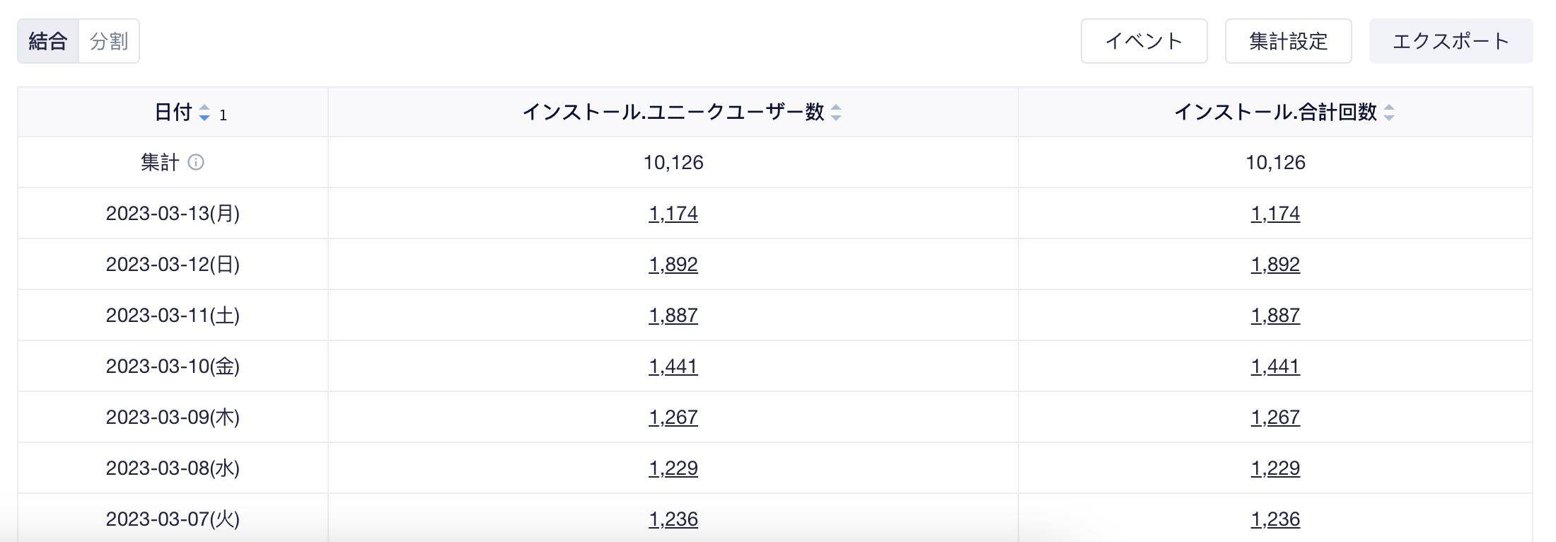This screenshot has width=1556, height=542.
Task: Click the エクスポート button
Action: [x=1451, y=41]
